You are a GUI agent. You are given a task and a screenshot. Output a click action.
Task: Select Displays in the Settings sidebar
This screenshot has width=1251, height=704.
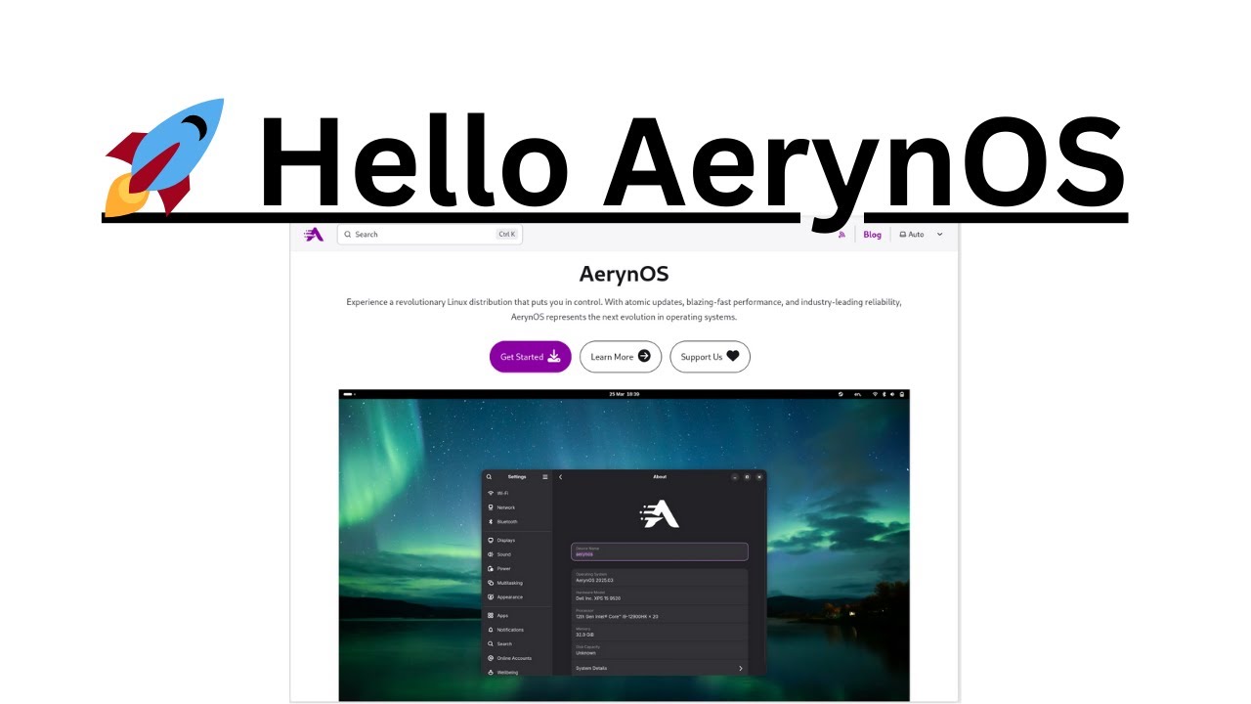[x=517, y=540]
